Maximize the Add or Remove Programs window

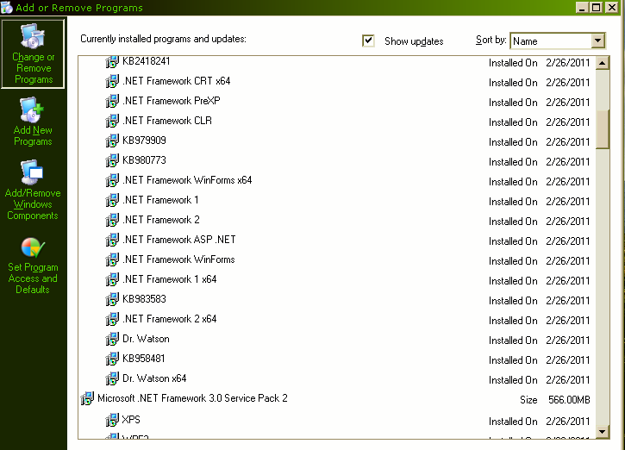pyautogui.click(x=597, y=8)
